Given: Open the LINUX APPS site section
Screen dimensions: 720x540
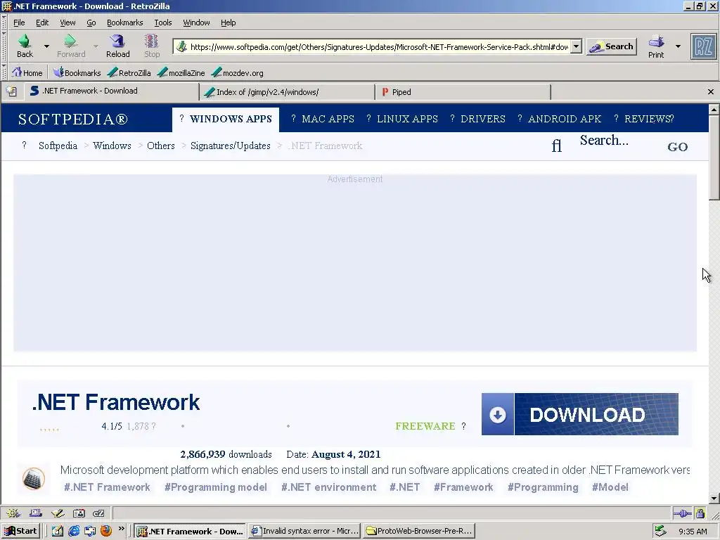Looking at the screenshot, I should (402, 119).
